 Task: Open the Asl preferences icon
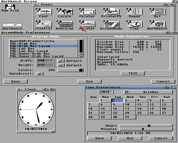click(157, 12)
